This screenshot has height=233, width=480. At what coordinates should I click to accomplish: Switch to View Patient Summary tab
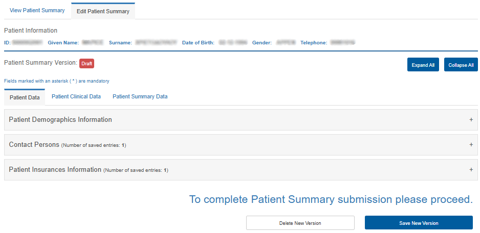tap(37, 11)
